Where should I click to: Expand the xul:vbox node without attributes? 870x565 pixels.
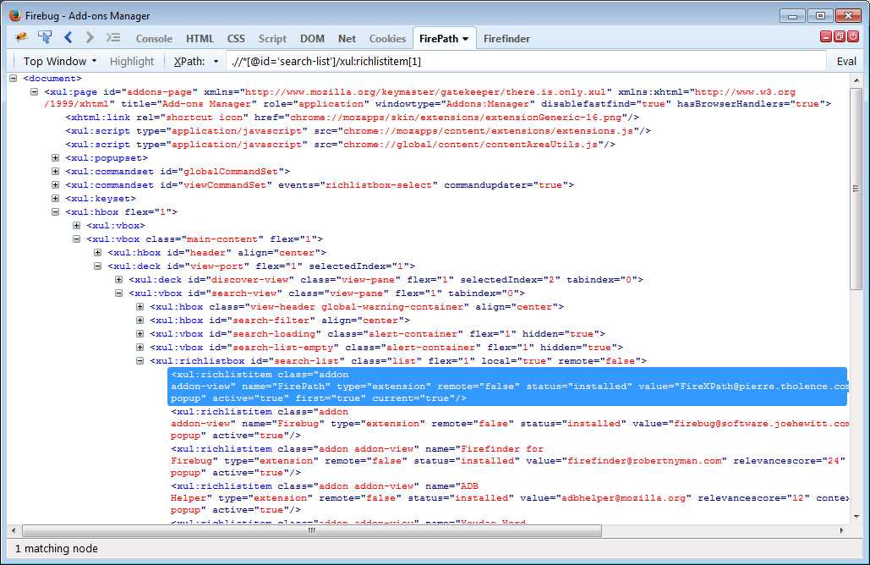pos(77,225)
